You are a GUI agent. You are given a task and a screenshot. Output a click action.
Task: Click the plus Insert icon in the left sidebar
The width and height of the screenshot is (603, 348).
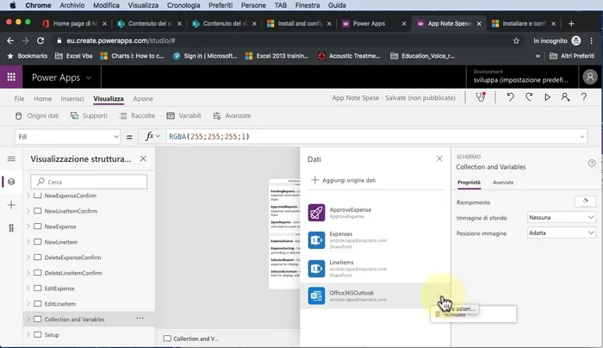tap(11, 205)
